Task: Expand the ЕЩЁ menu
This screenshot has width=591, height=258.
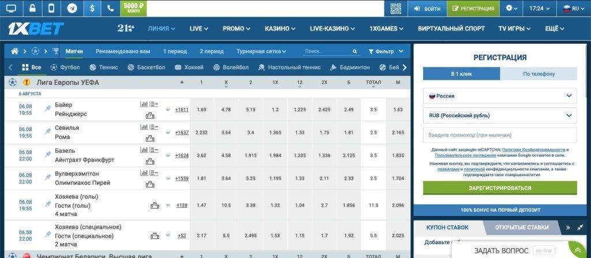Action: coord(555,29)
